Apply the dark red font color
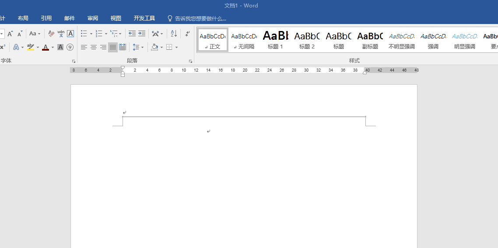The width and height of the screenshot is (498, 248). [x=46, y=47]
